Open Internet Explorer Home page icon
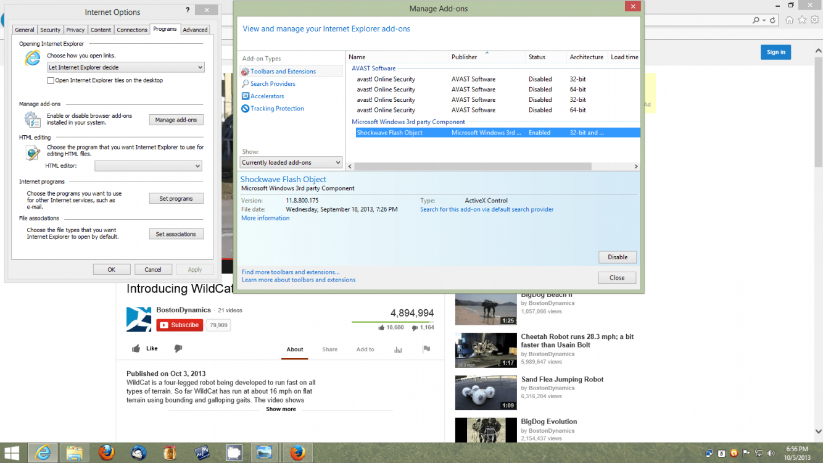Screen dimensions: 823x463 790,20
